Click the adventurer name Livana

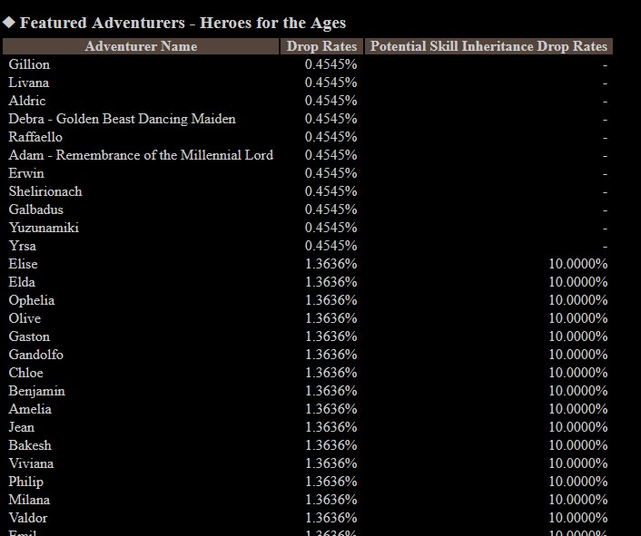pos(29,83)
